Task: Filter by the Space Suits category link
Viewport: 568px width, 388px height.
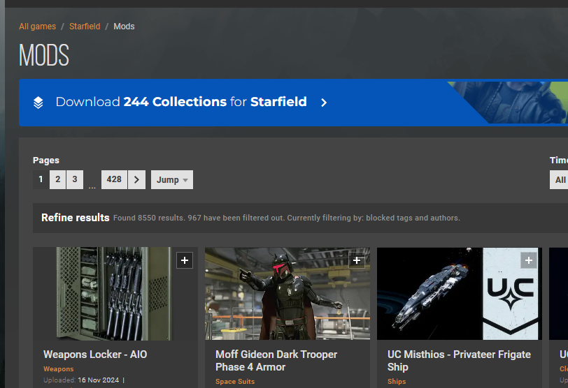Action: click(235, 382)
